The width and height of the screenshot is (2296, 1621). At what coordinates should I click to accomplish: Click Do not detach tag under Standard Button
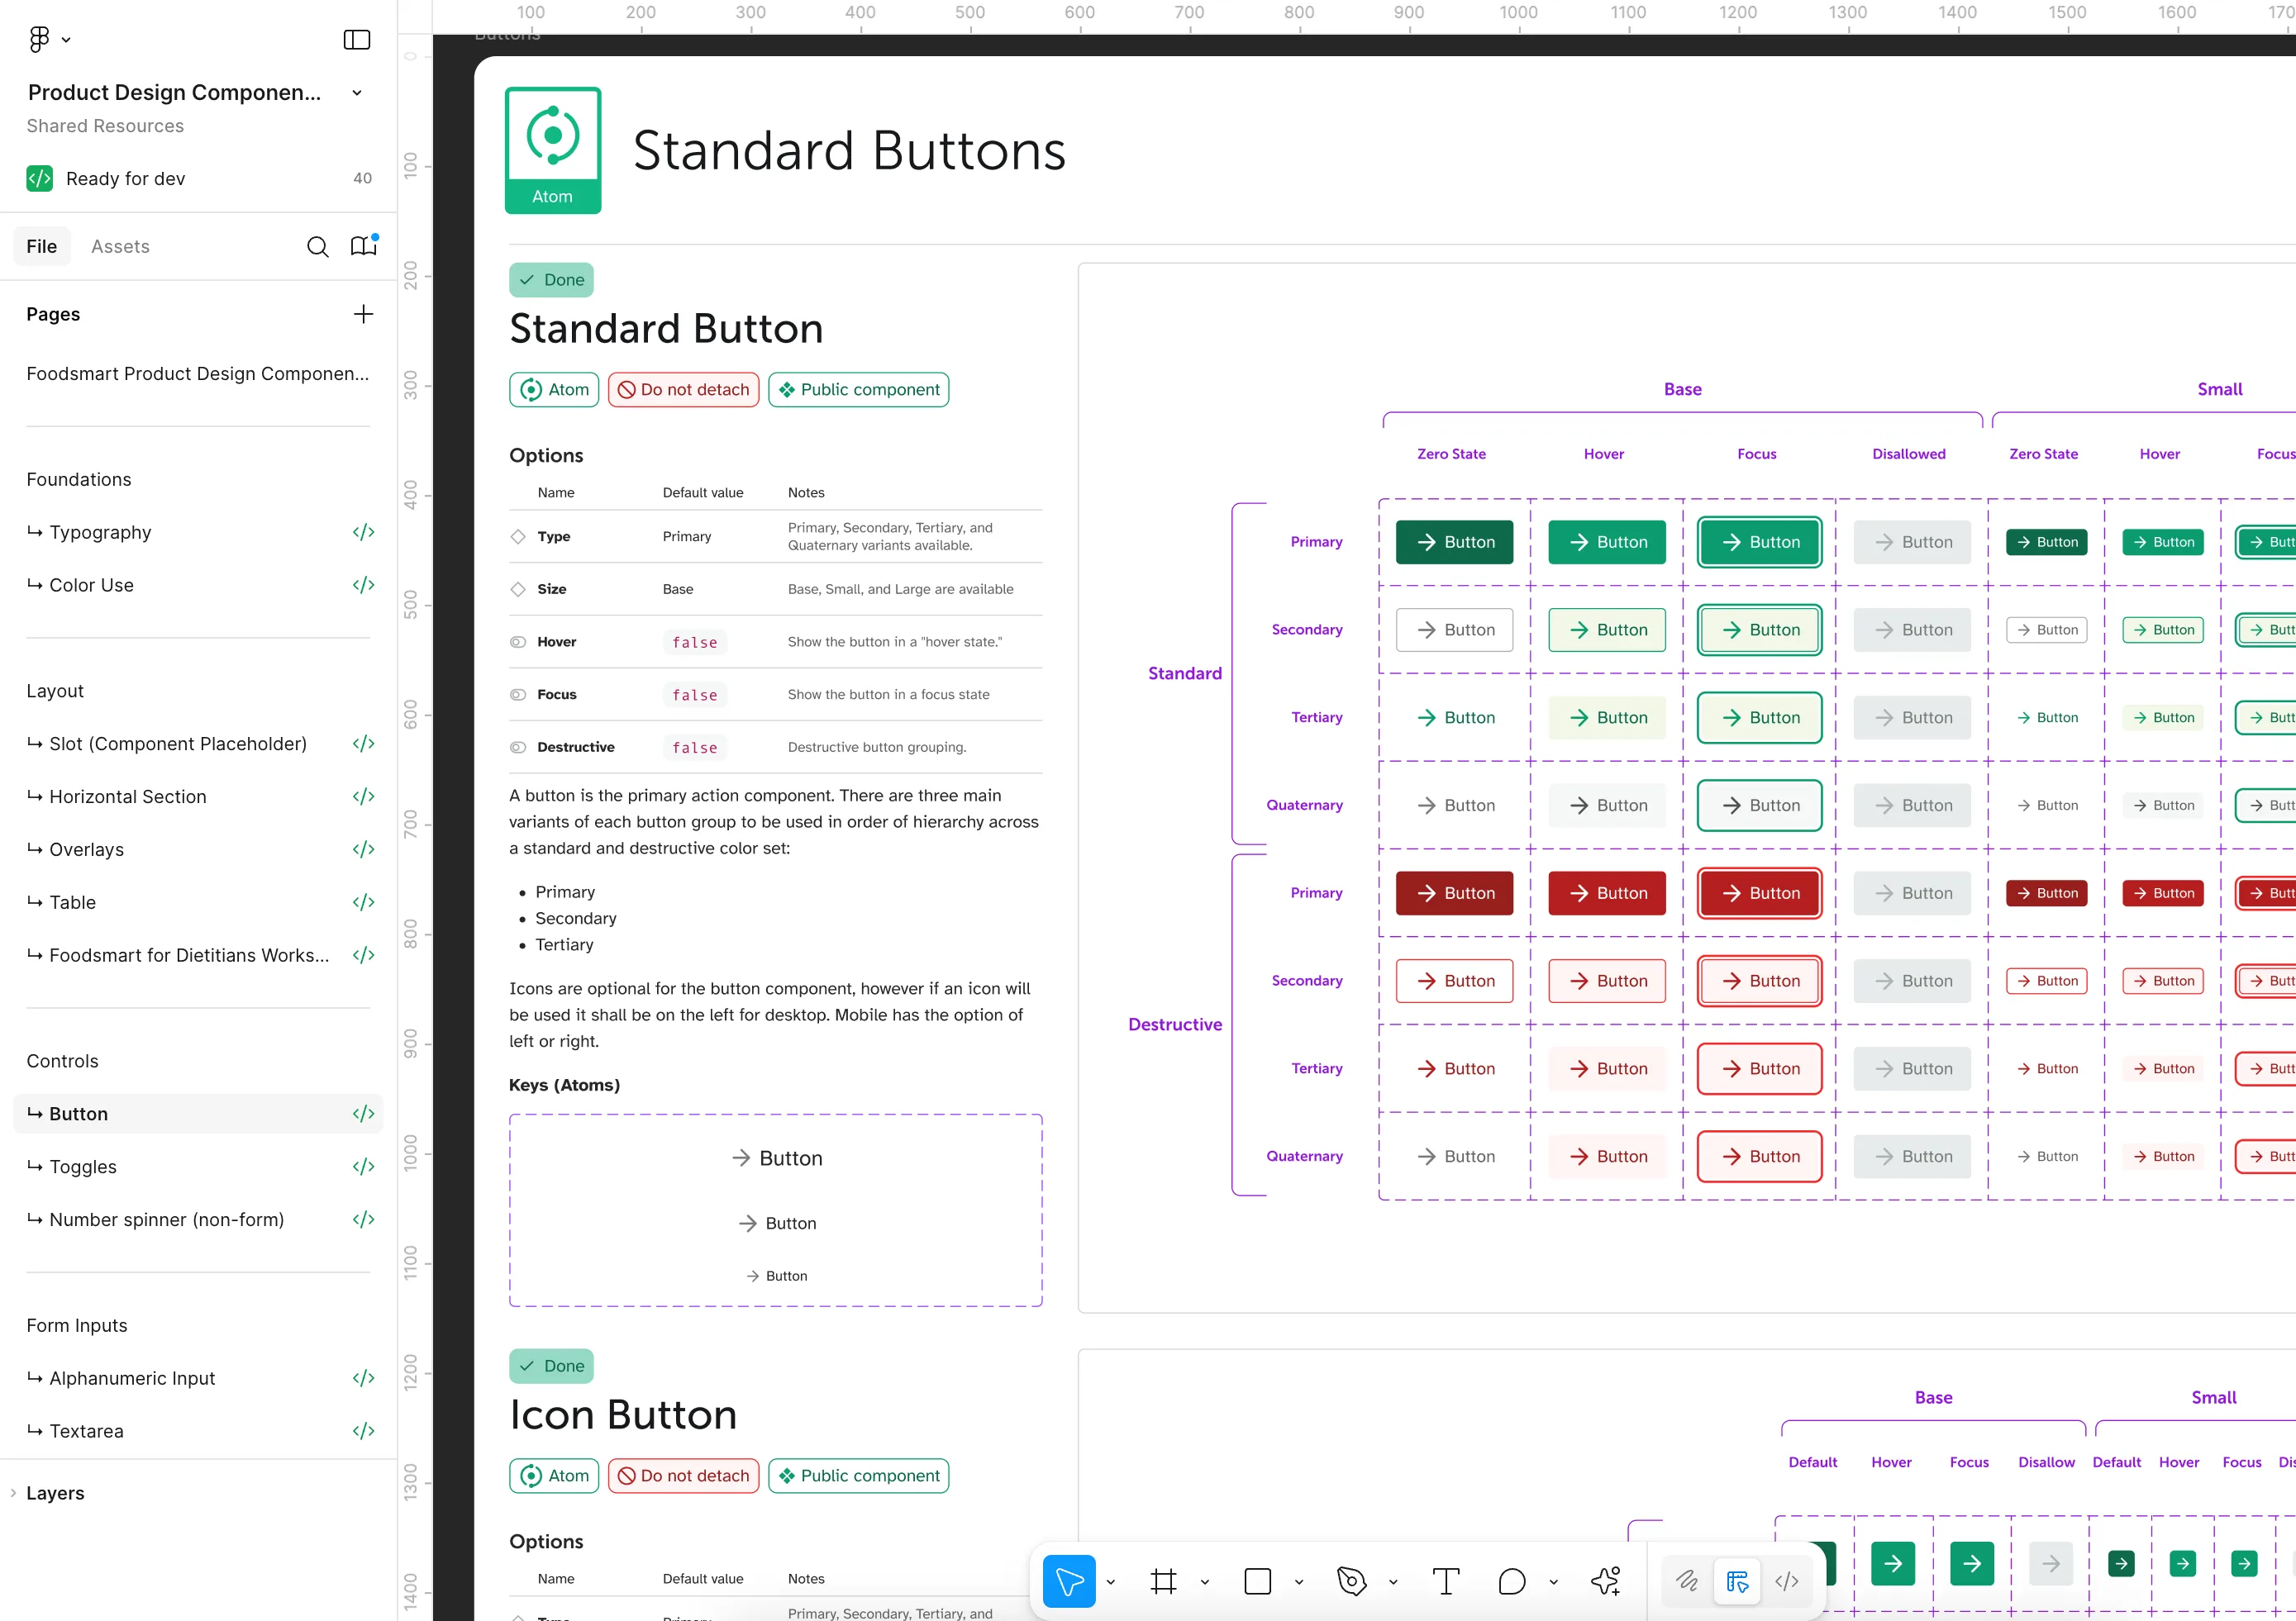[x=684, y=390]
